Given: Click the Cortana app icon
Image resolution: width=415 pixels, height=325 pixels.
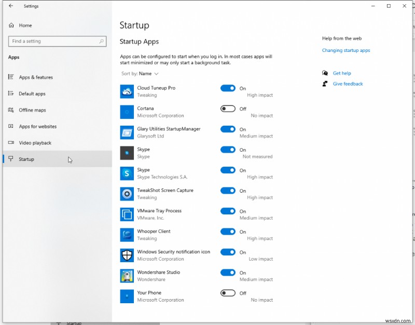Looking at the screenshot, I should coord(126,112).
